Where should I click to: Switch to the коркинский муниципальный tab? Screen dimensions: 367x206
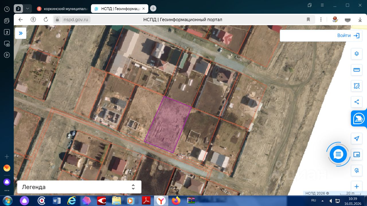[x=63, y=9]
